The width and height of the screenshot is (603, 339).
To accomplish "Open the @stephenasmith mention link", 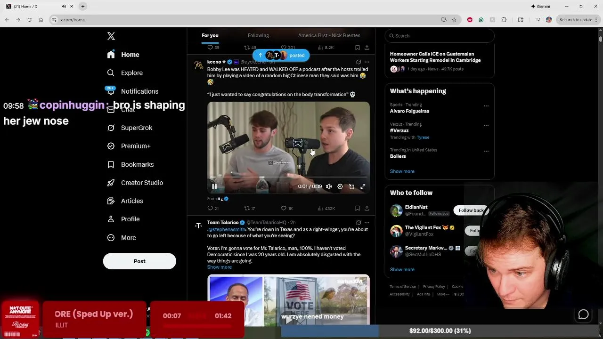I will [x=227, y=229].
